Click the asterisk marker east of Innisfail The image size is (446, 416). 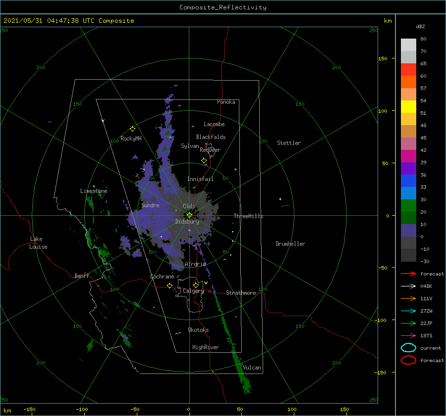click(235, 170)
